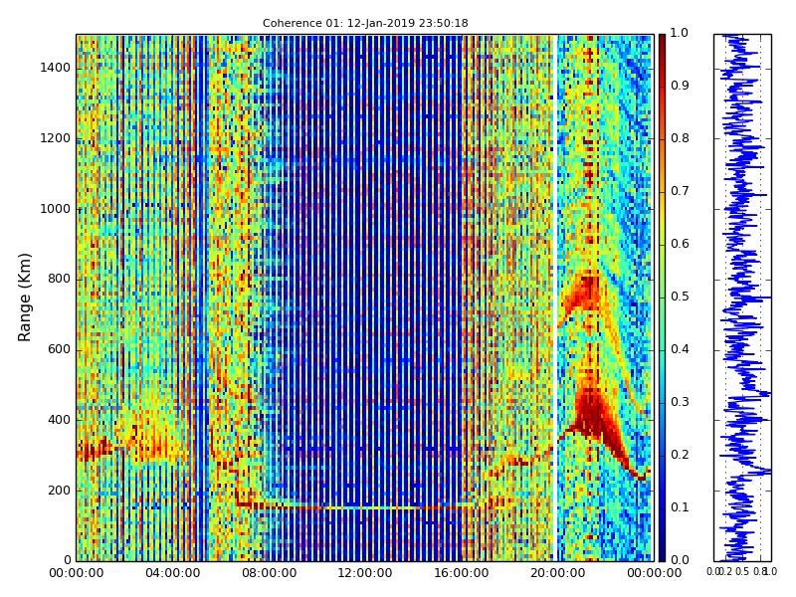Click the yellow horizontal line near 12:00
Screen dimensions: 796x597
pyautogui.click(x=370, y=507)
